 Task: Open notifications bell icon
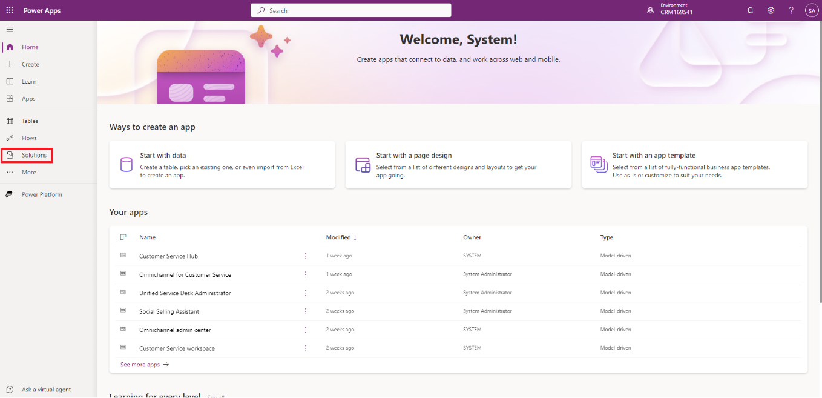click(x=751, y=10)
